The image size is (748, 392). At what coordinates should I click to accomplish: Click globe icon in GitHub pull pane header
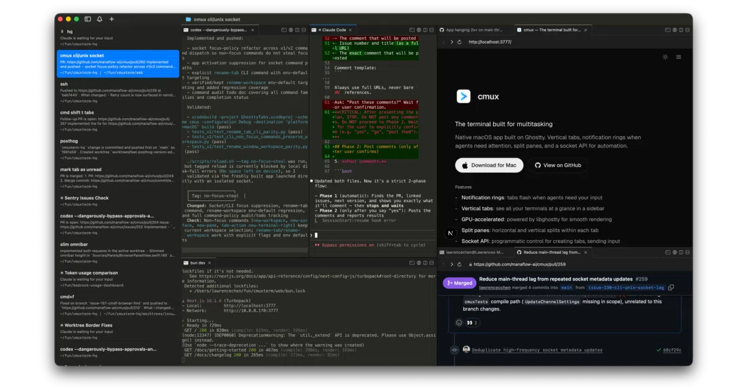pyautogui.click(x=674, y=252)
